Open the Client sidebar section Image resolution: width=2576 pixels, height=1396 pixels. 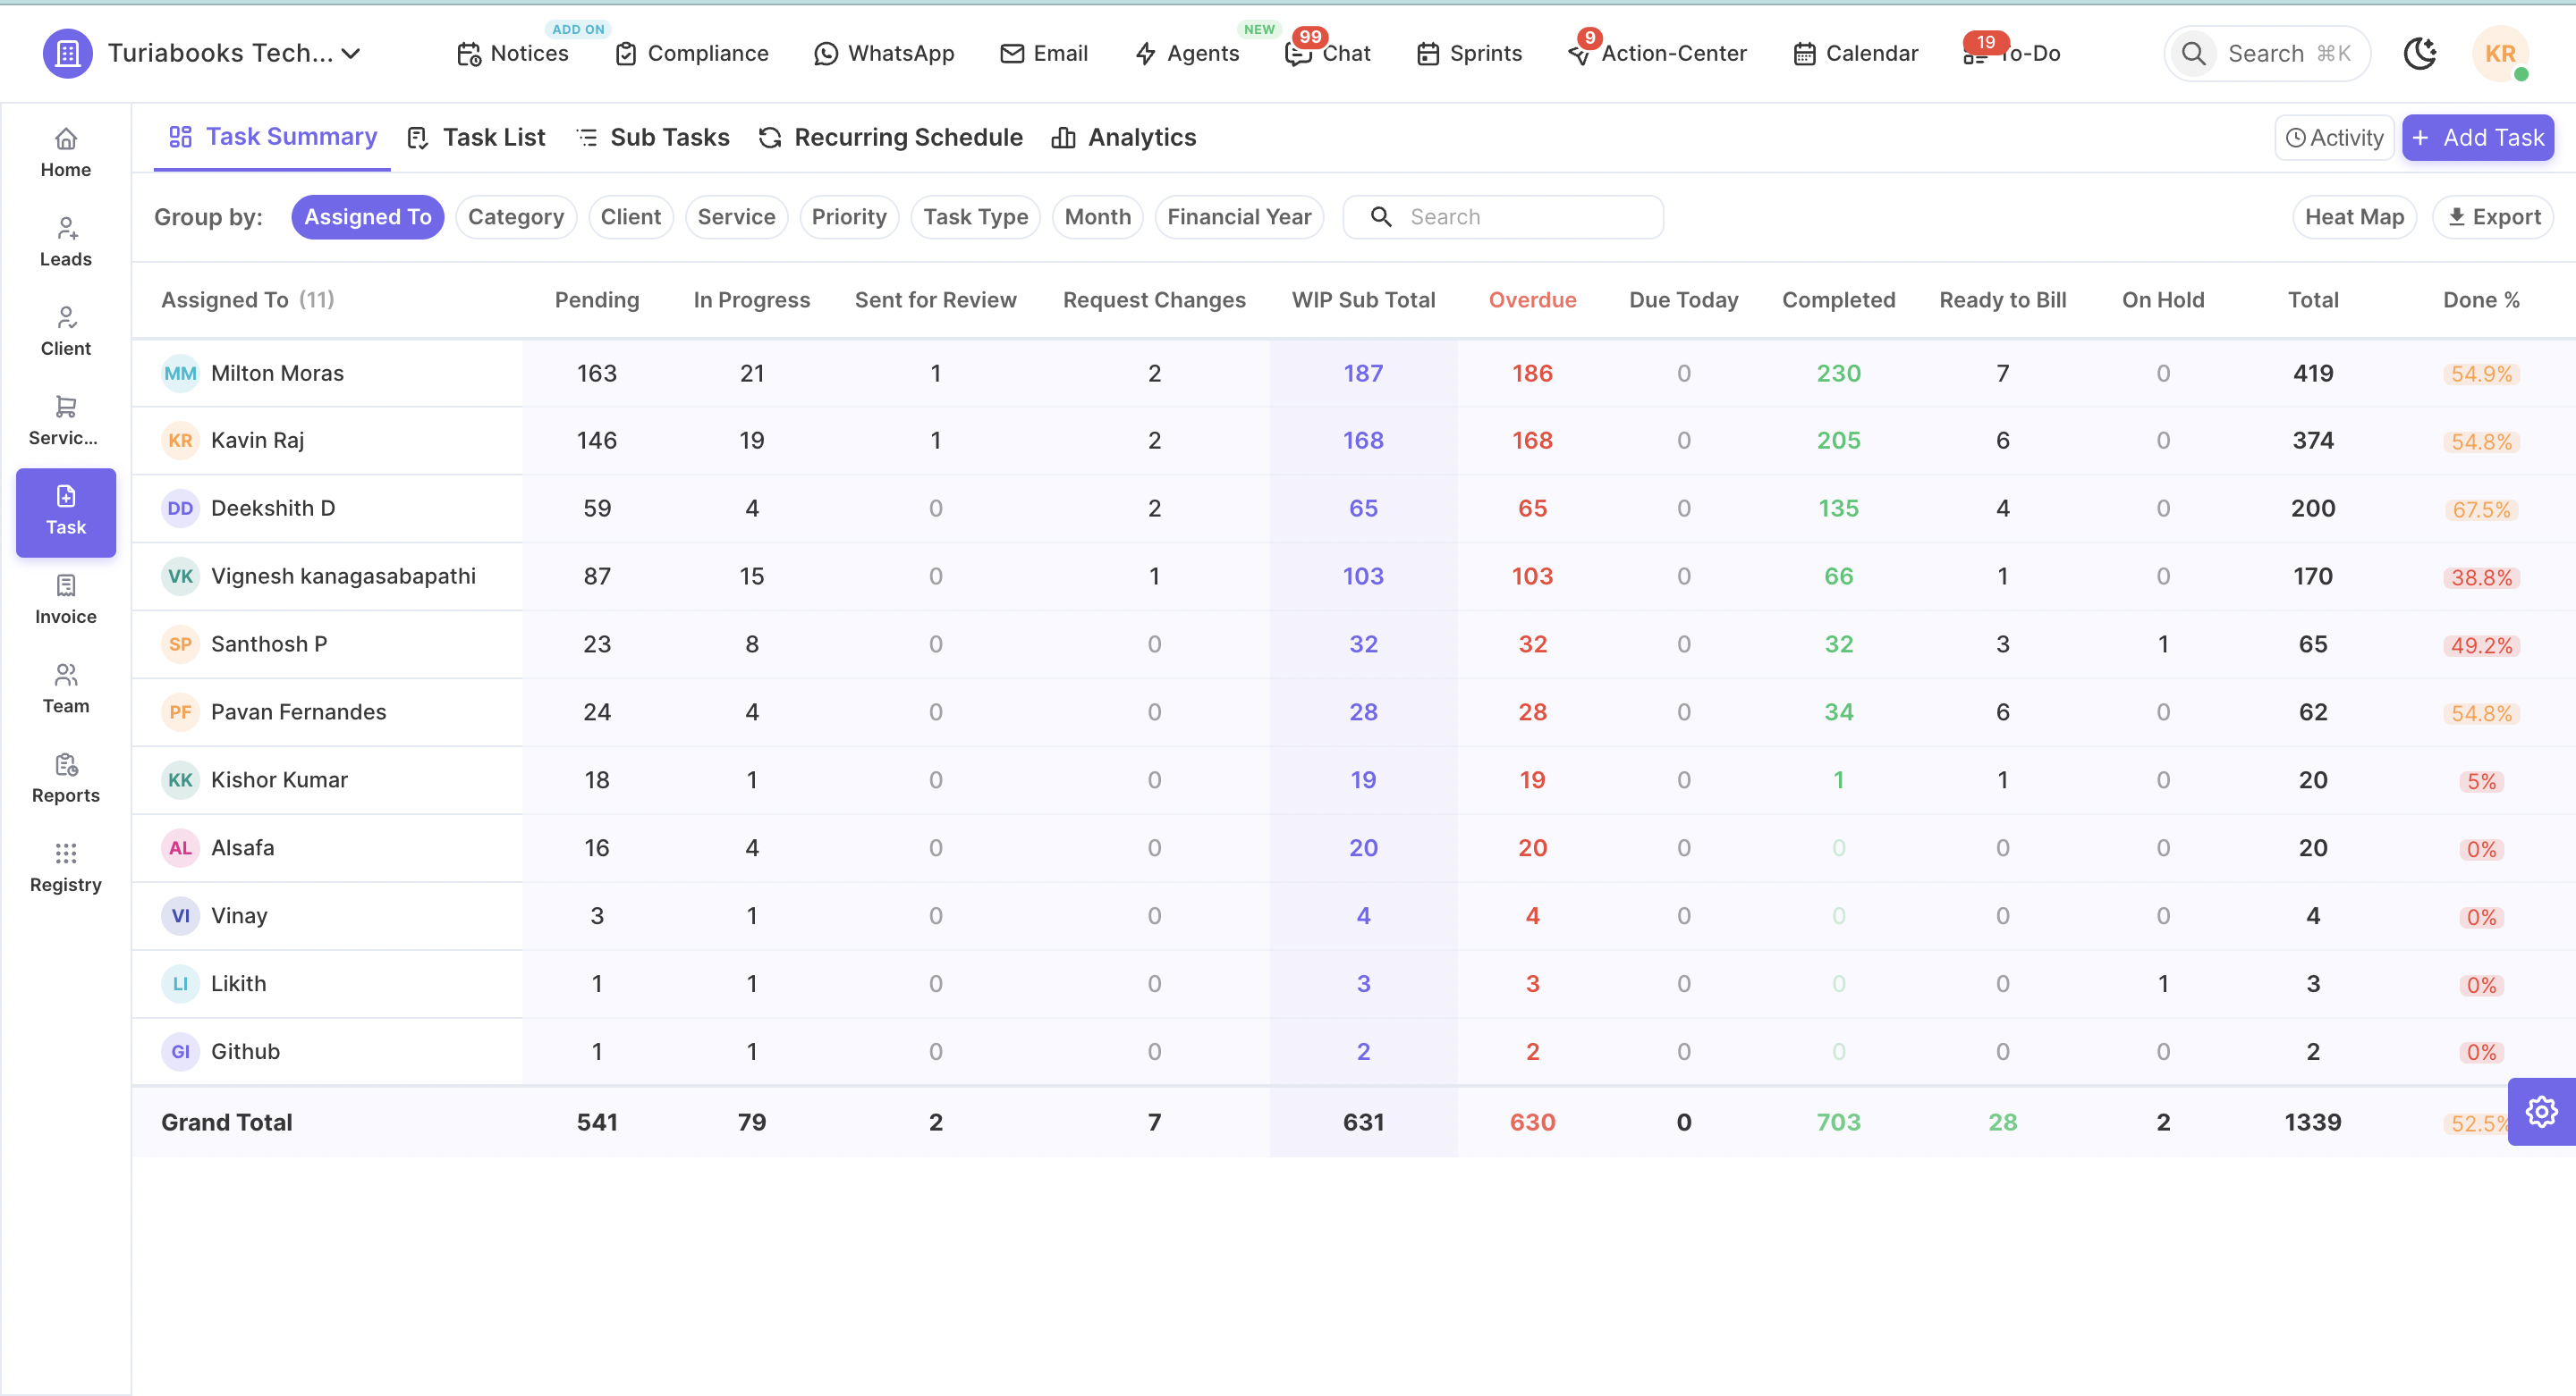click(66, 332)
